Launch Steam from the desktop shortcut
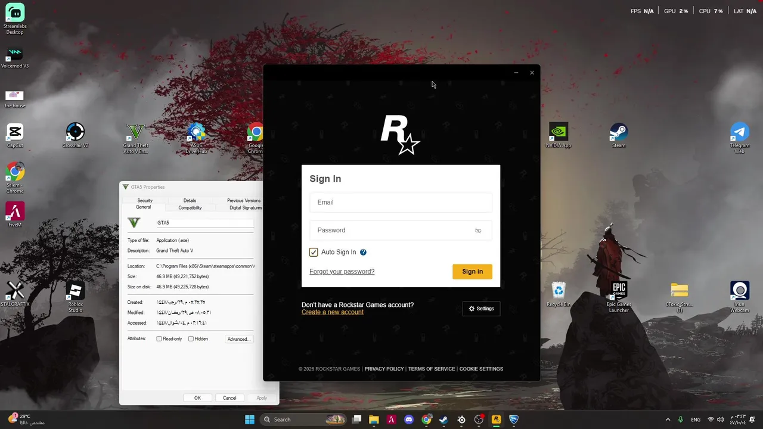 [619, 136]
